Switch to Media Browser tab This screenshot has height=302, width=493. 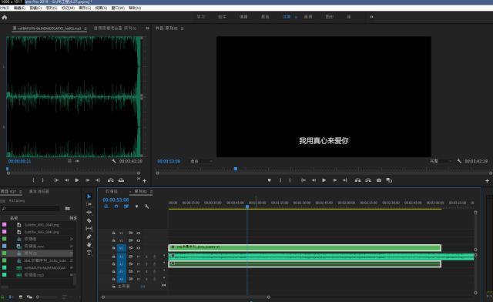click(x=39, y=192)
